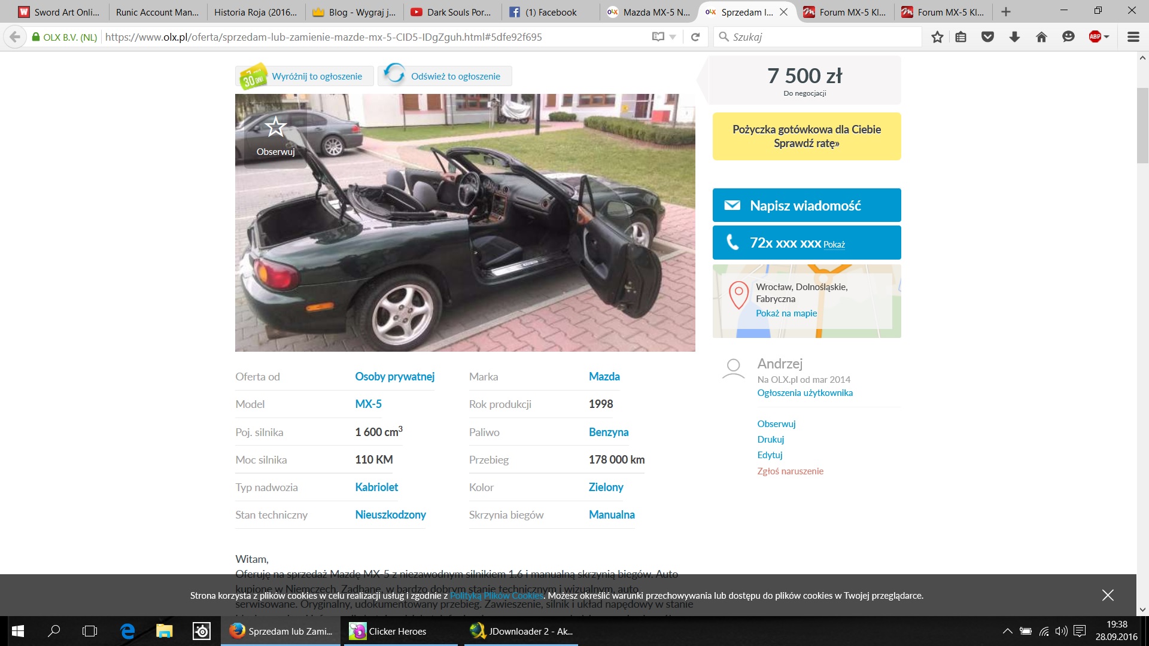Click the Firefox home icon
Image resolution: width=1149 pixels, height=646 pixels.
pyautogui.click(x=1041, y=37)
